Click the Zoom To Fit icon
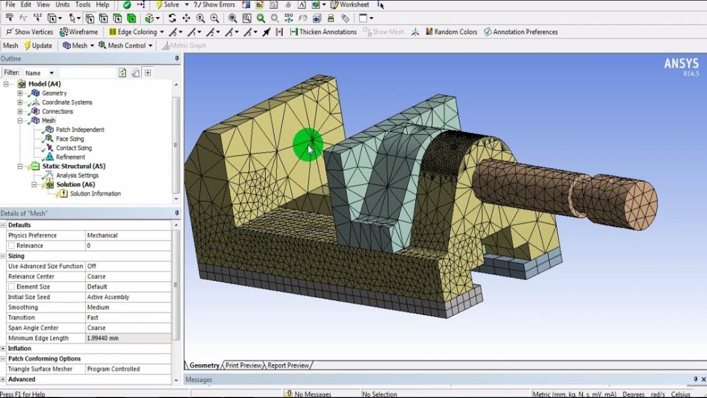 (x=233, y=18)
